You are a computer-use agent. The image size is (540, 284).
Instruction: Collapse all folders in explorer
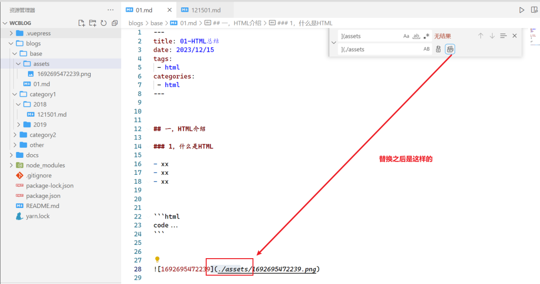(114, 23)
